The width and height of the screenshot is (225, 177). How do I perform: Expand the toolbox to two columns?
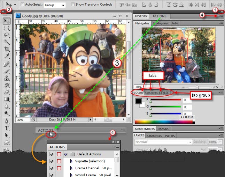click(x=3, y=12)
